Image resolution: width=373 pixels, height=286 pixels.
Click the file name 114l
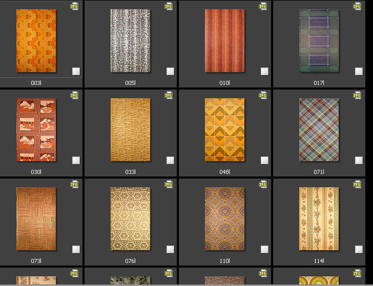click(319, 261)
